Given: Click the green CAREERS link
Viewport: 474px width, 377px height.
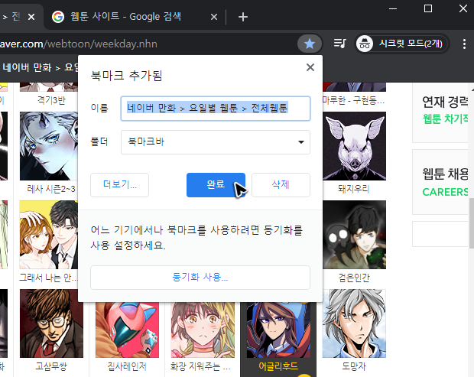Looking at the screenshot, I should (x=445, y=192).
